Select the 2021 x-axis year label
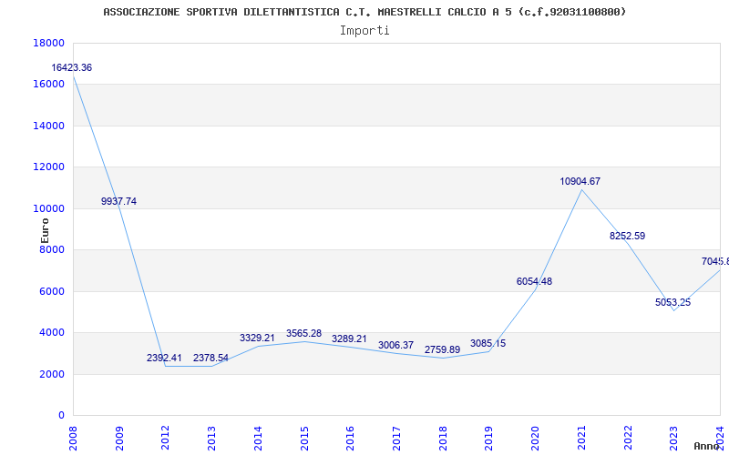This screenshot has height=455, width=729. [581, 439]
